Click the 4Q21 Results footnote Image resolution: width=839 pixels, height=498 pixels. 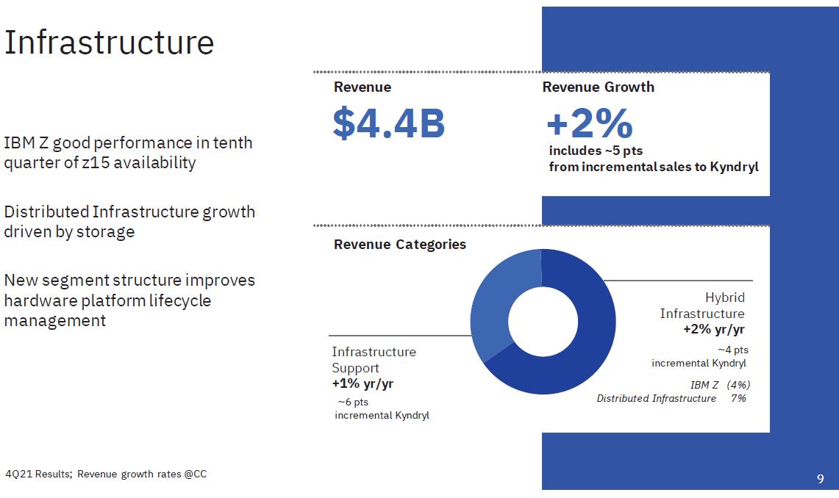click(x=106, y=474)
